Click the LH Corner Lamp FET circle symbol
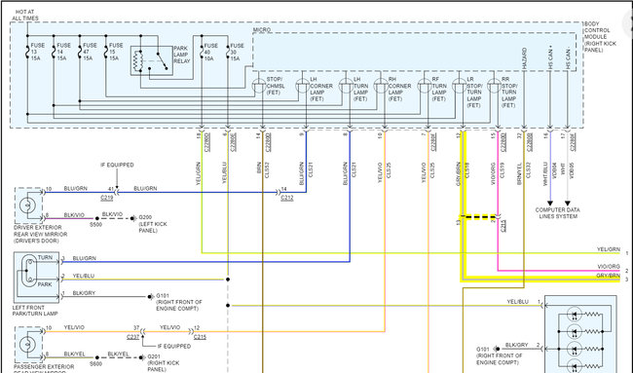633x373 pixels. [302, 86]
